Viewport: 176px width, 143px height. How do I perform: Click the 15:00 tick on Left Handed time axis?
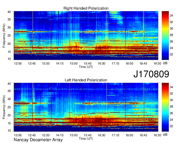click(74, 135)
